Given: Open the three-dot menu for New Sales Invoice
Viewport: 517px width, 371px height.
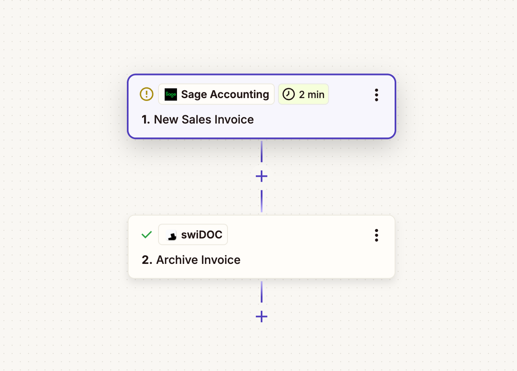Looking at the screenshot, I should pyautogui.click(x=376, y=95).
